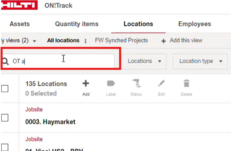Click the magnifying glass search icon
This screenshot has width=231, height=151.
click(x=6, y=61)
